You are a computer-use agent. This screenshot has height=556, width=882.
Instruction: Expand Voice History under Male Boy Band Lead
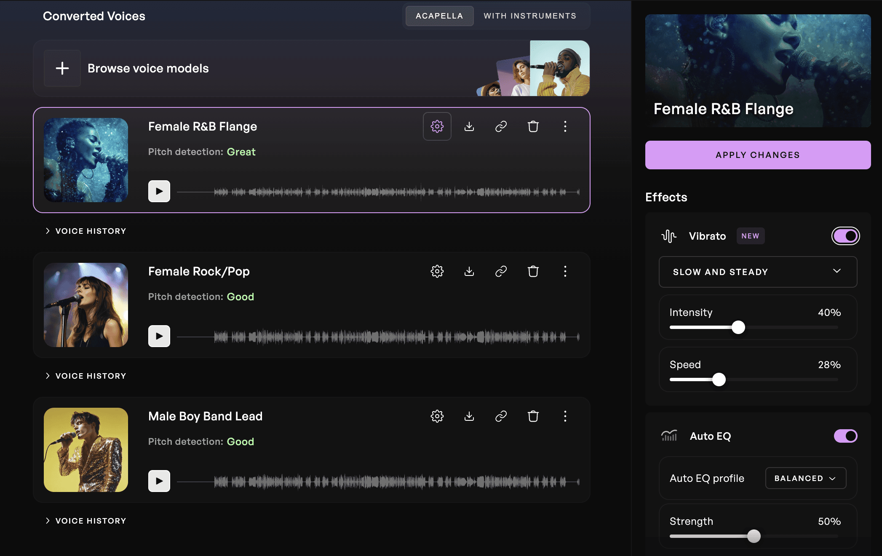pyautogui.click(x=86, y=521)
